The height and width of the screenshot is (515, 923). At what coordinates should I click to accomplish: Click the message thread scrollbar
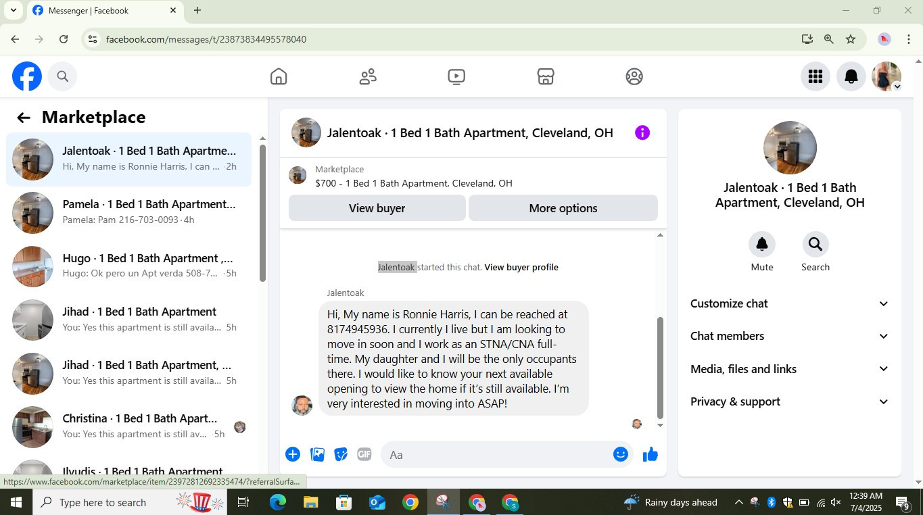(x=661, y=368)
